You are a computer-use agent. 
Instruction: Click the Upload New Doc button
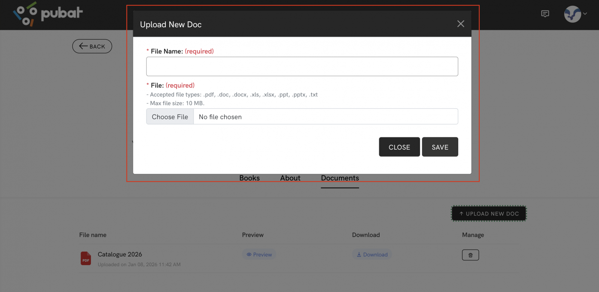point(489,213)
